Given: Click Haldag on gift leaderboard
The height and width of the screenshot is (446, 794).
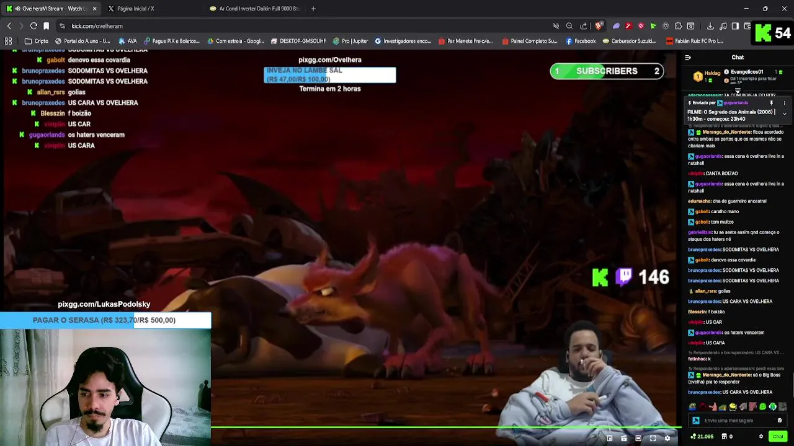Looking at the screenshot, I should [x=712, y=73].
